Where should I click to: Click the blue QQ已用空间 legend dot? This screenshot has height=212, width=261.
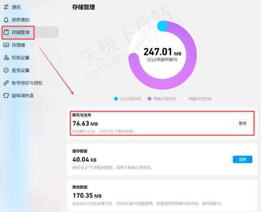click(116, 99)
